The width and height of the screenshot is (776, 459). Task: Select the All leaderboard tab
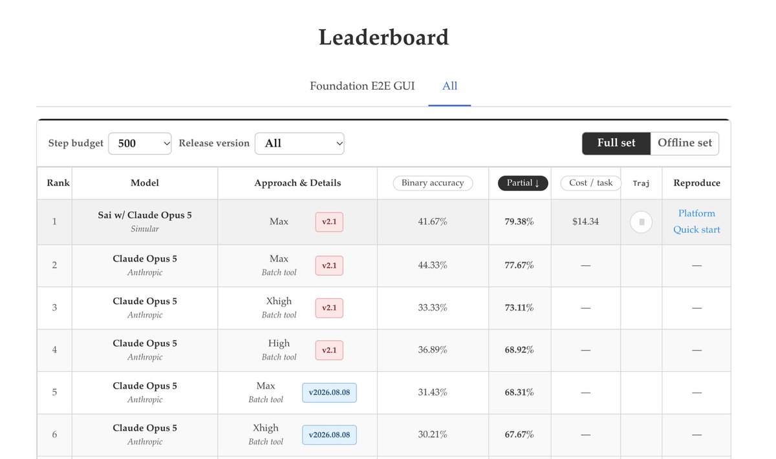tap(450, 86)
